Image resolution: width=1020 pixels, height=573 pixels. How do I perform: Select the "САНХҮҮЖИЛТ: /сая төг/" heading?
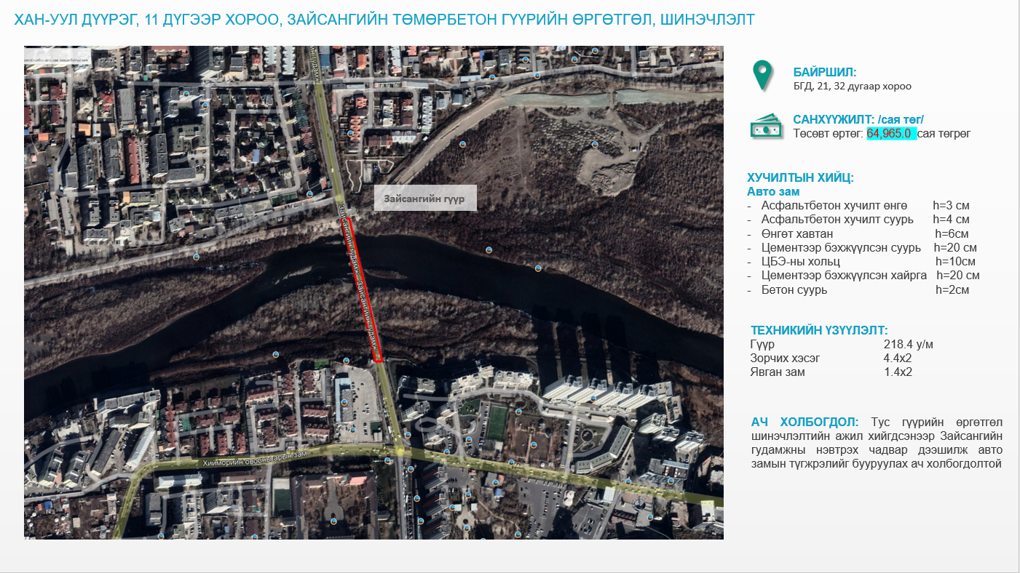coord(858,120)
